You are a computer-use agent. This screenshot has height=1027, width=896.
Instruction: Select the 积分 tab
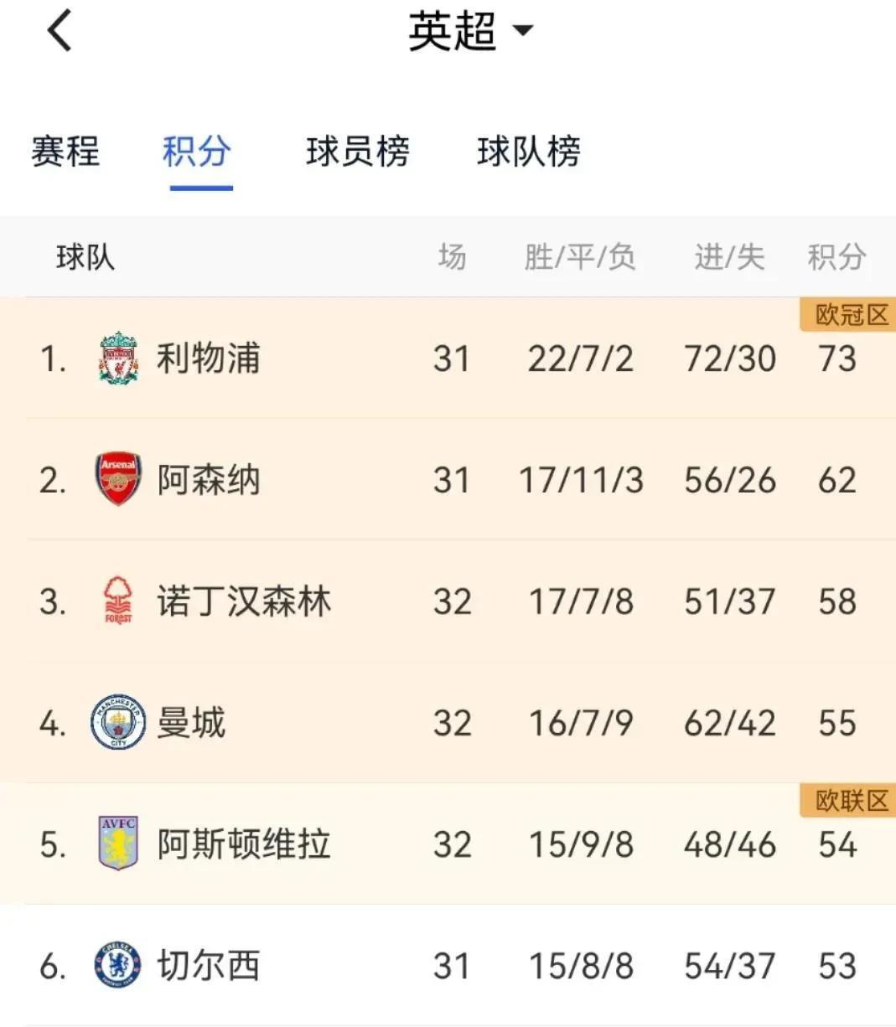197,152
